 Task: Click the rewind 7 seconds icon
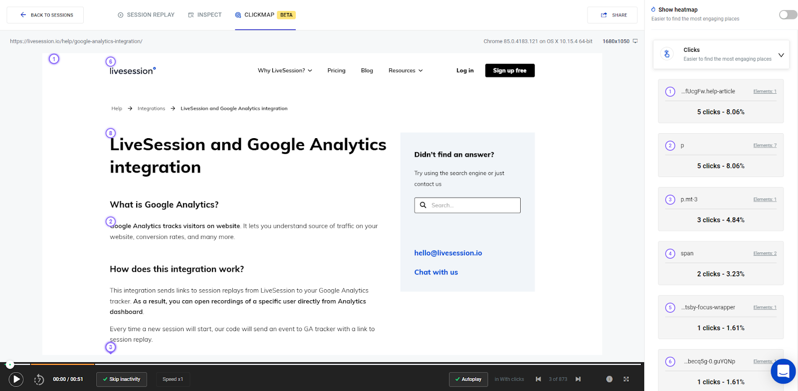coord(39,380)
